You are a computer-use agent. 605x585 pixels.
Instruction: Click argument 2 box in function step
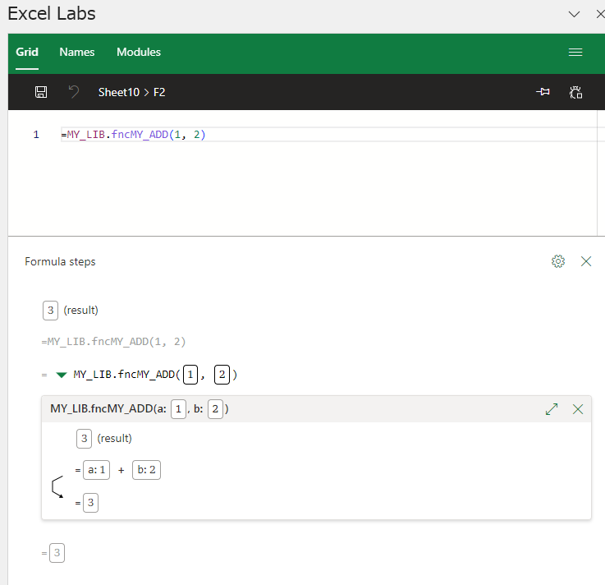[222, 375]
